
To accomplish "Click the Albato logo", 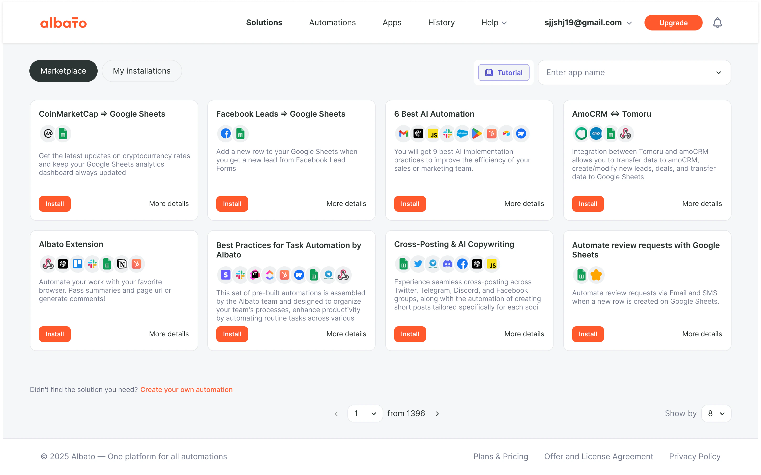I will point(63,23).
